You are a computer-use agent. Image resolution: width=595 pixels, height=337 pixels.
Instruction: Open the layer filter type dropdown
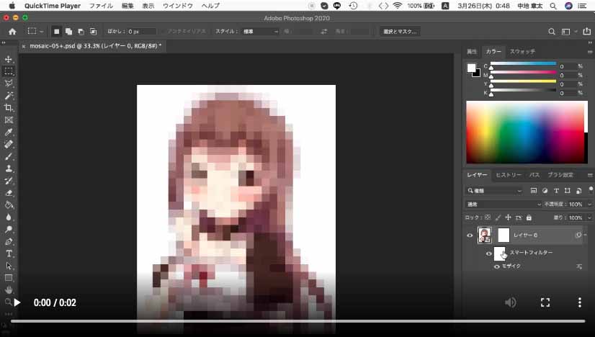click(x=494, y=191)
